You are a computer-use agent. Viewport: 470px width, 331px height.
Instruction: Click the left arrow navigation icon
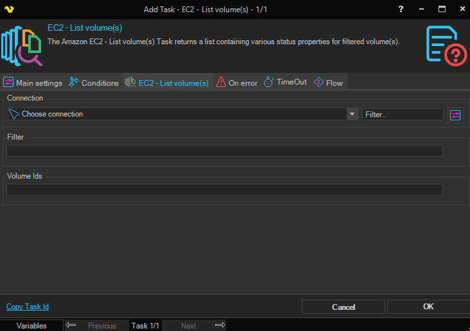(x=71, y=325)
